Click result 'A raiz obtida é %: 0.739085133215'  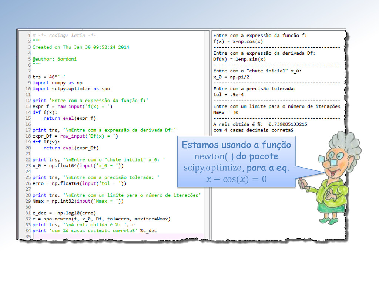click(260, 124)
